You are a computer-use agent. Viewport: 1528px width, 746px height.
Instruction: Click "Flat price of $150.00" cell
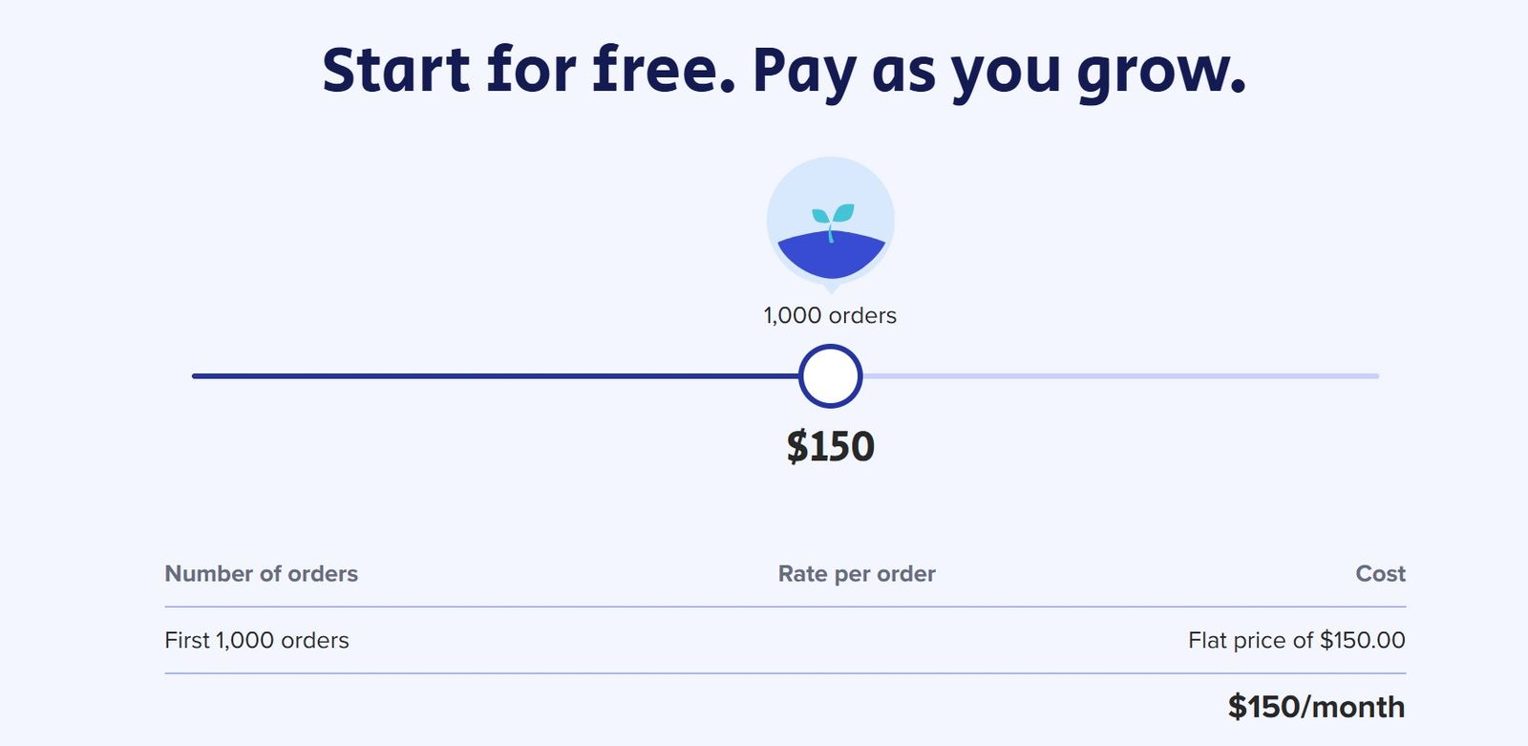1296,640
